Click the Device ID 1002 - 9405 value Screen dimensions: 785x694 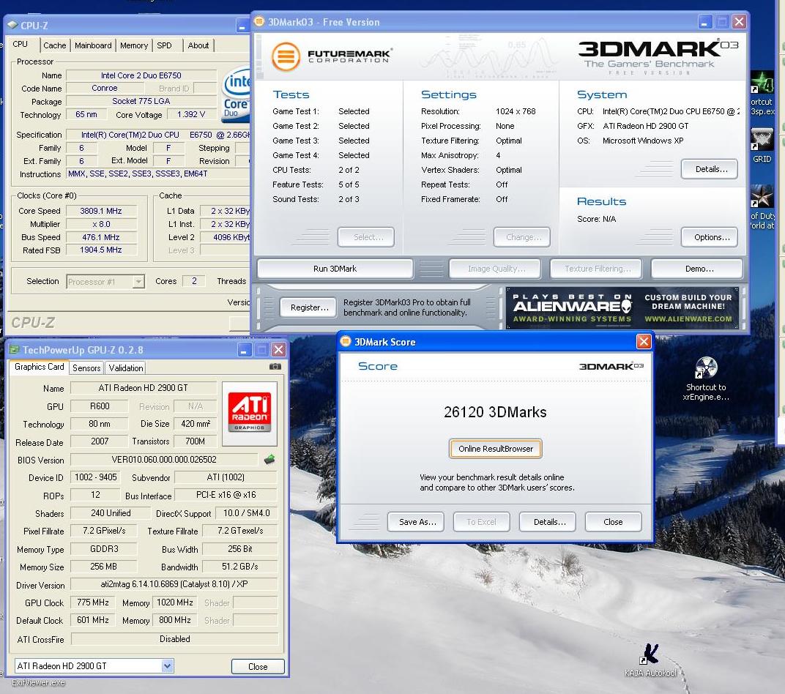96,477
